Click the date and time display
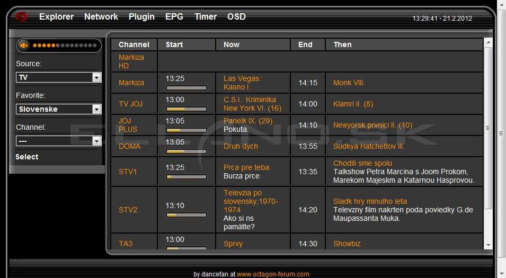 442,19
